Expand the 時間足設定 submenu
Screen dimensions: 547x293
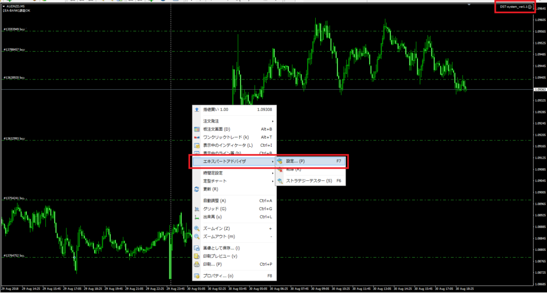pyautogui.click(x=234, y=173)
